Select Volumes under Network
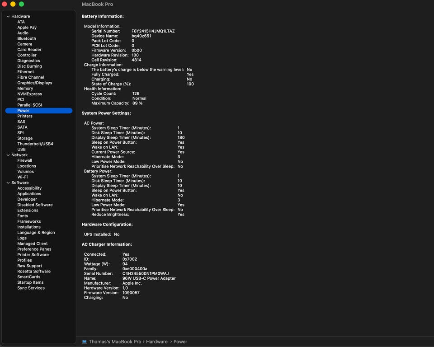Image resolution: width=434 pixels, height=347 pixels. coord(25,172)
